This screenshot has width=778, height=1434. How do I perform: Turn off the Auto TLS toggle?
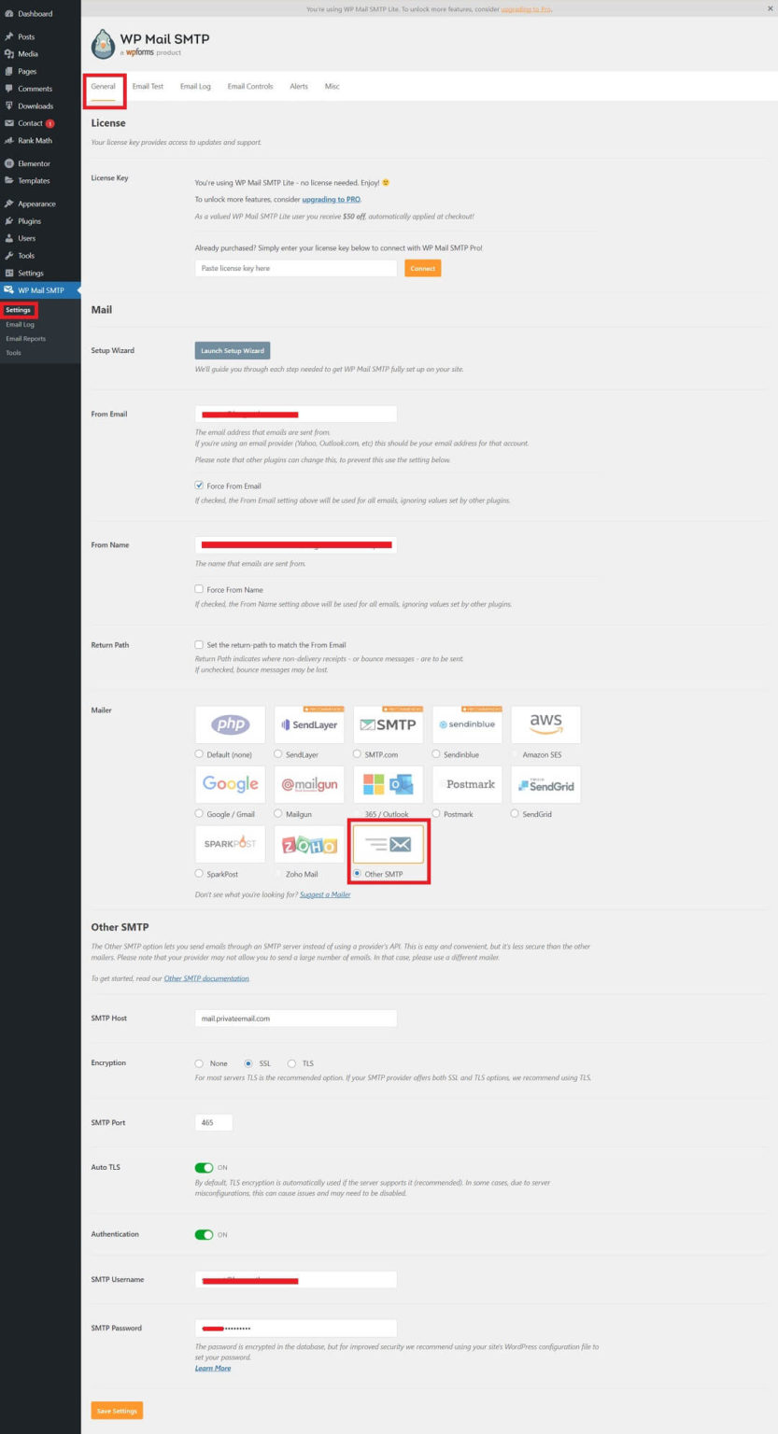tap(205, 1167)
